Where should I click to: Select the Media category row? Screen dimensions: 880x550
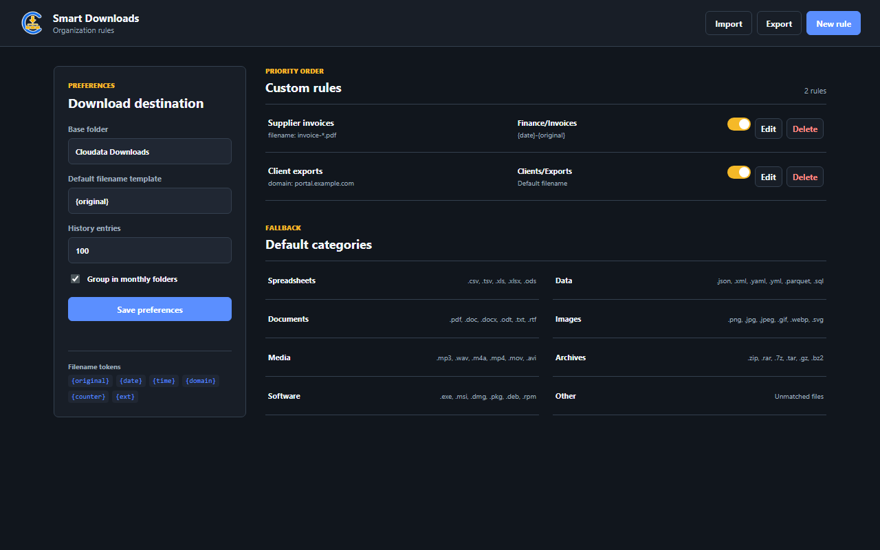click(x=402, y=357)
